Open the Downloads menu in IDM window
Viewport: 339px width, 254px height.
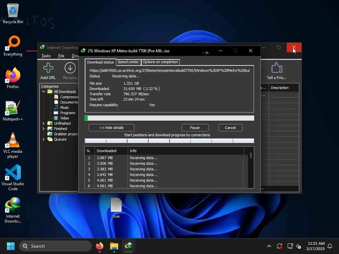pyautogui.click(x=75, y=56)
